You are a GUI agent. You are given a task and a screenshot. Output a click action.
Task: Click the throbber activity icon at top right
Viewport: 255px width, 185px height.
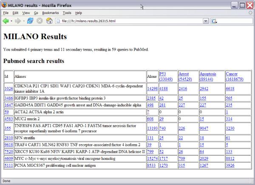point(251,13)
